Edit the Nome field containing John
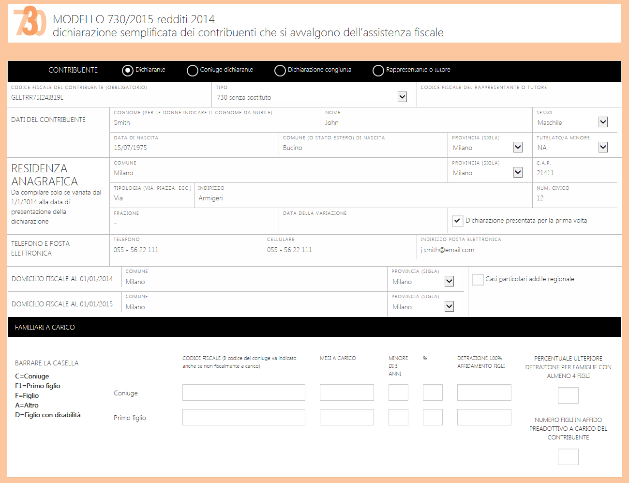Screen dimensions: 629x483 pos(427,122)
